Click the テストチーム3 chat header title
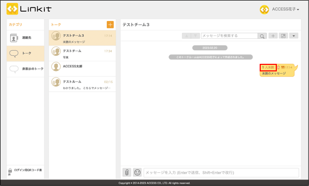This screenshot has width=309, height=186. point(136,25)
